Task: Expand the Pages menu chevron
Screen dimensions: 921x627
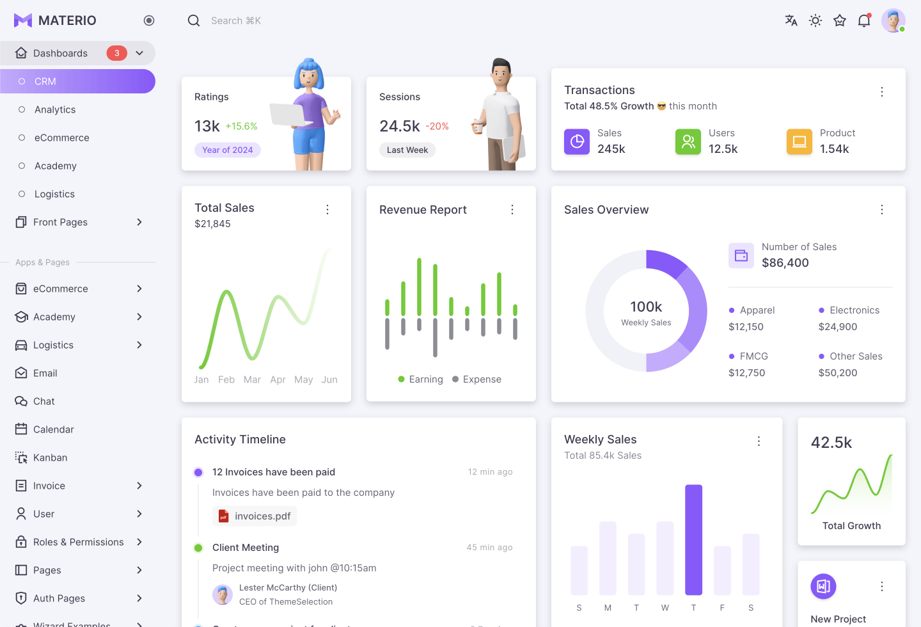Action: click(x=139, y=570)
